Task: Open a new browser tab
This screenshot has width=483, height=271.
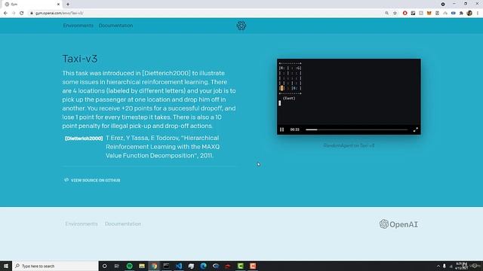Action: pyautogui.click(x=68, y=5)
